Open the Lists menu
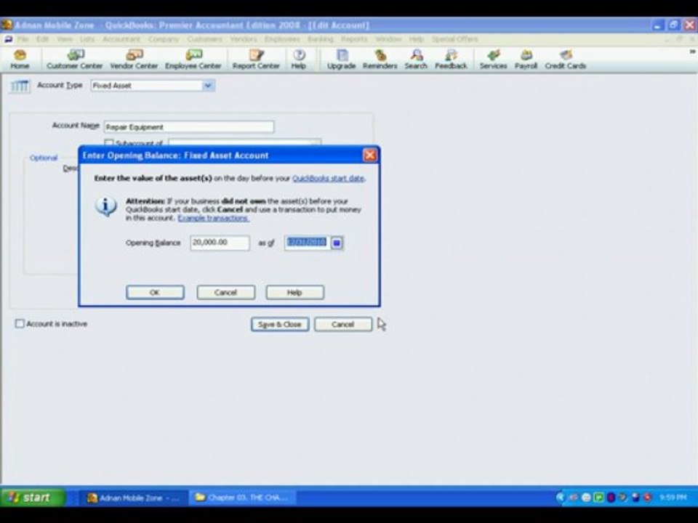This screenshot has width=698, height=523. [87, 39]
